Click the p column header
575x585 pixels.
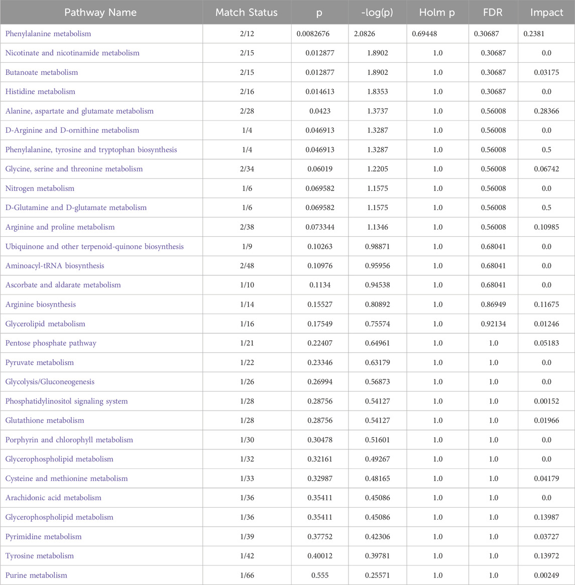click(x=319, y=13)
